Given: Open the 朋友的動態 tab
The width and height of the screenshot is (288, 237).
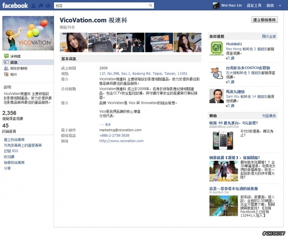Looking at the screenshot, I should click(19, 68).
